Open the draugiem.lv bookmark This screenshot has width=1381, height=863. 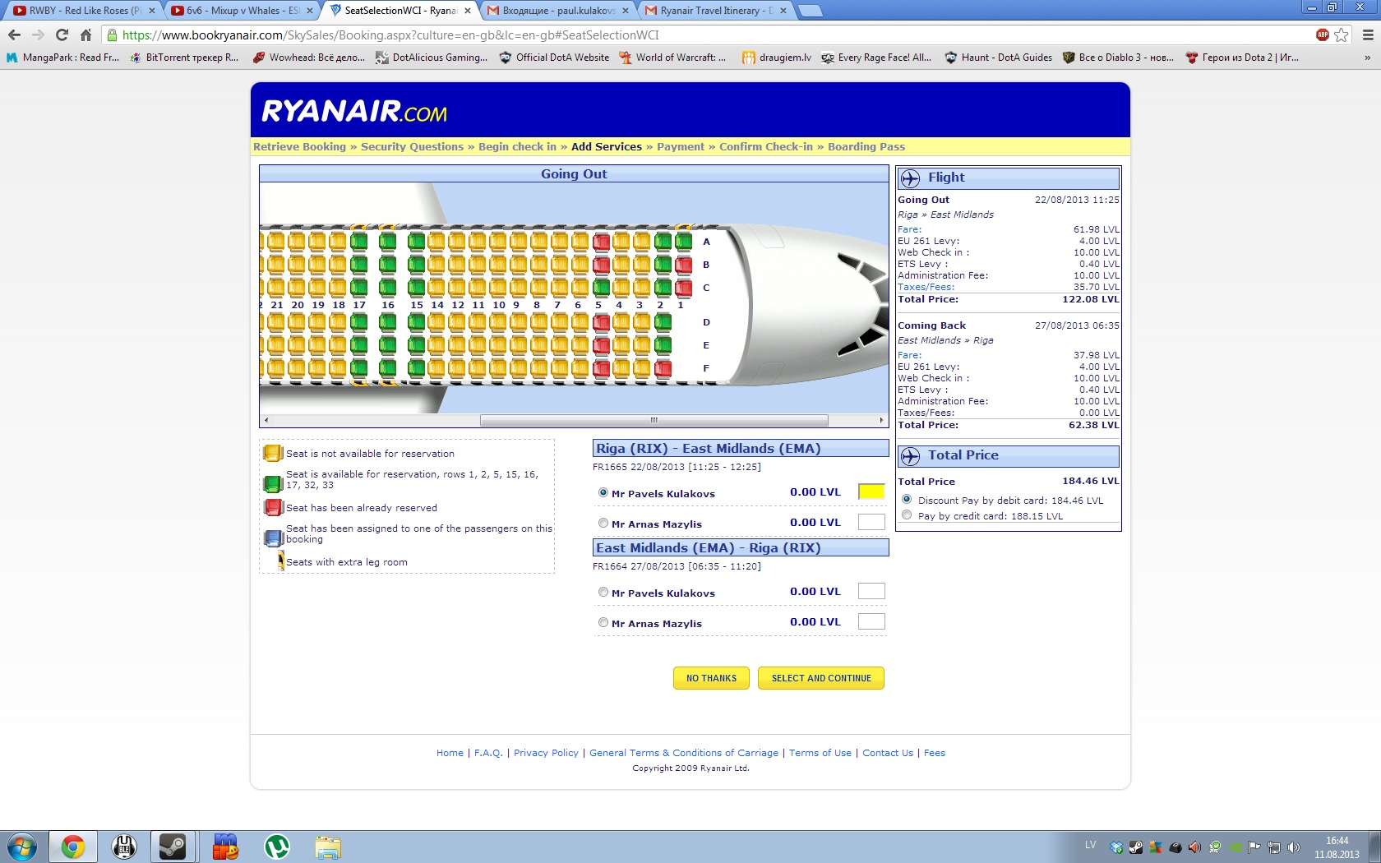pos(777,58)
